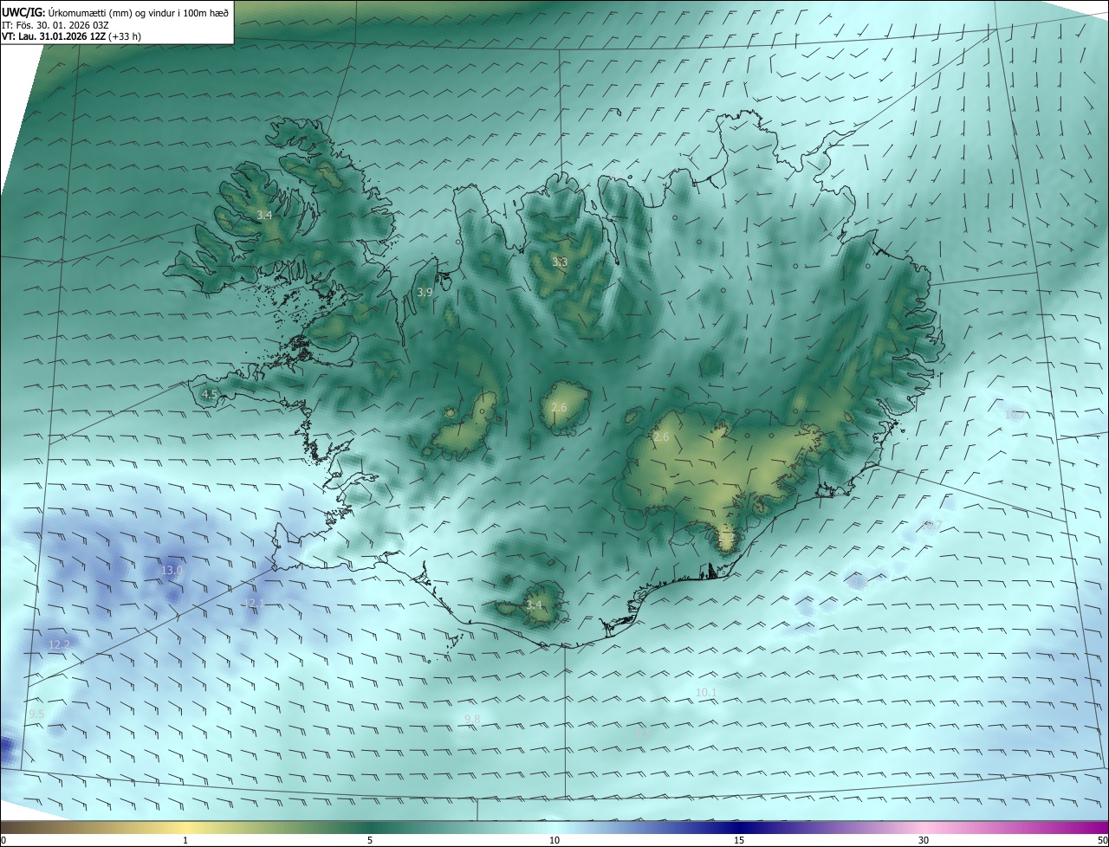The height and width of the screenshot is (847, 1109).
Task: Select the 10.1 value label in the southern sea
Action: 706,692
